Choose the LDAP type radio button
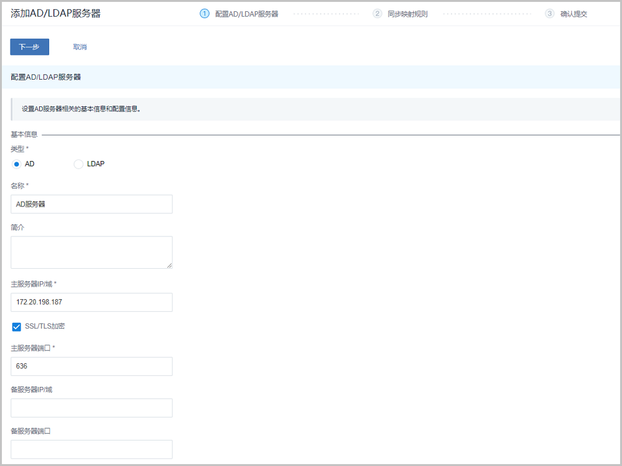The height and width of the screenshot is (466, 622). point(78,164)
